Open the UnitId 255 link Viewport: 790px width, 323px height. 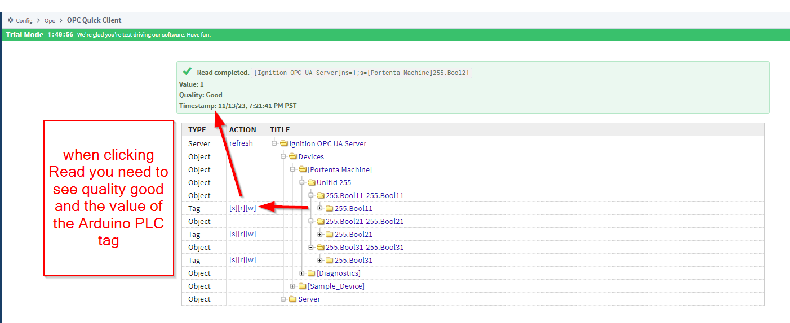coord(334,182)
